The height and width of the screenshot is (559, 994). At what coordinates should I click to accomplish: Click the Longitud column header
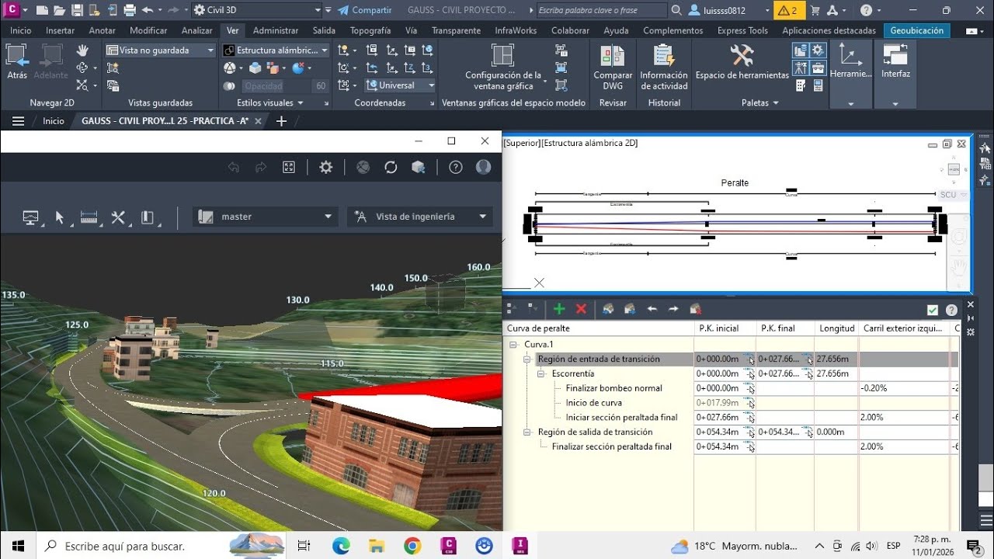click(836, 328)
